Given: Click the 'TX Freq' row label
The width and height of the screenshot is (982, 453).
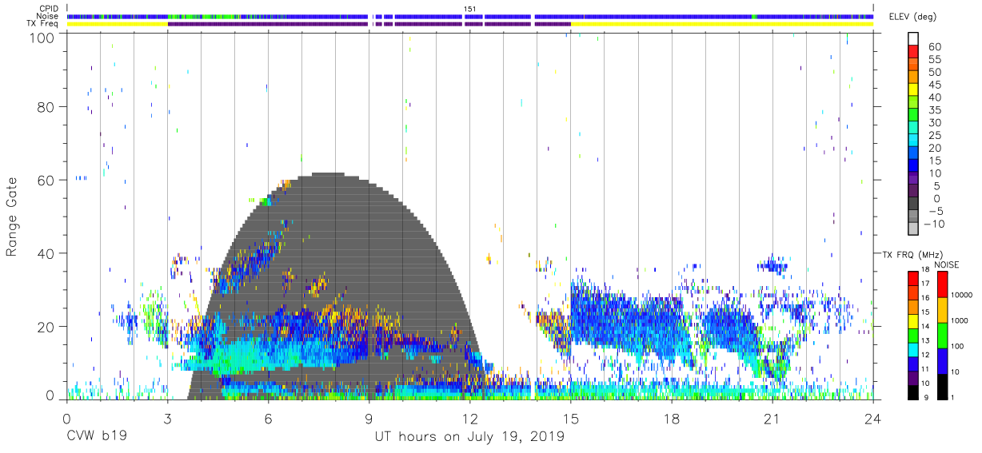Looking at the screenshot, I should click(x=43, y=24).
